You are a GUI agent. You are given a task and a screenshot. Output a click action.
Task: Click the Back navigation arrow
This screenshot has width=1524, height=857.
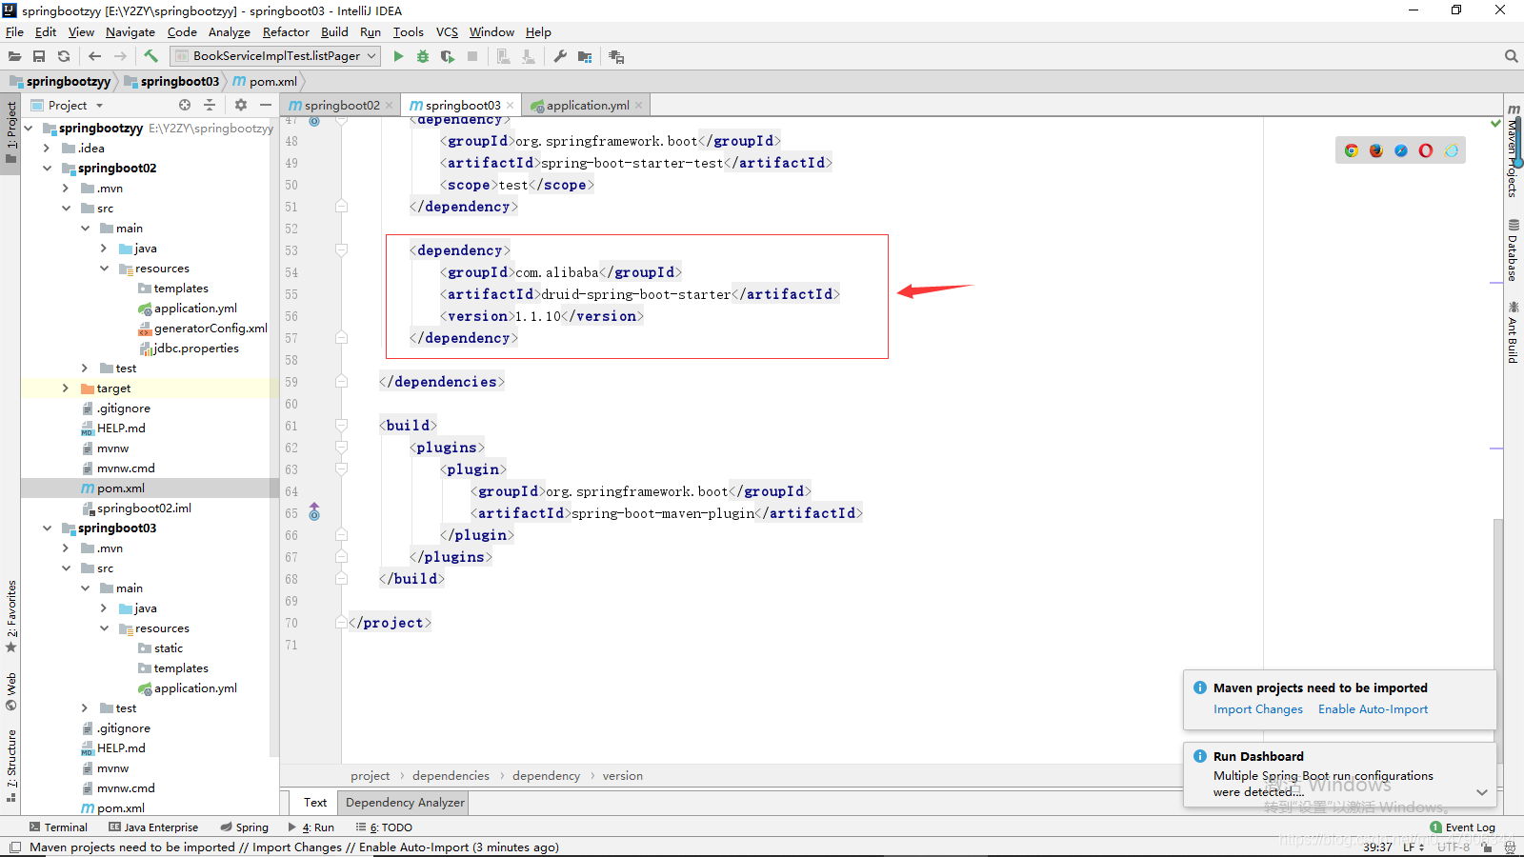click(x=94, y=56)
